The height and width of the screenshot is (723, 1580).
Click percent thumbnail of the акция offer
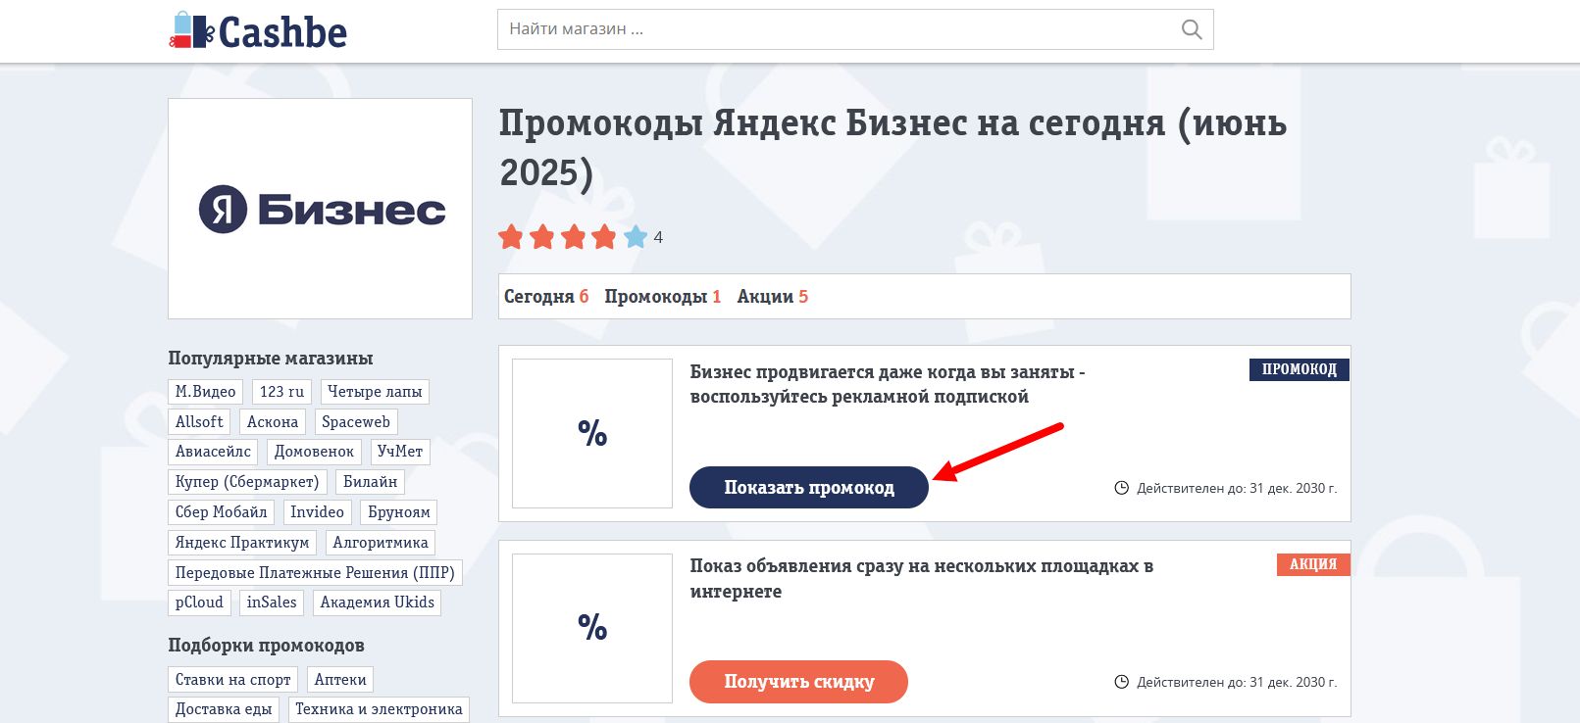[592, 628]
